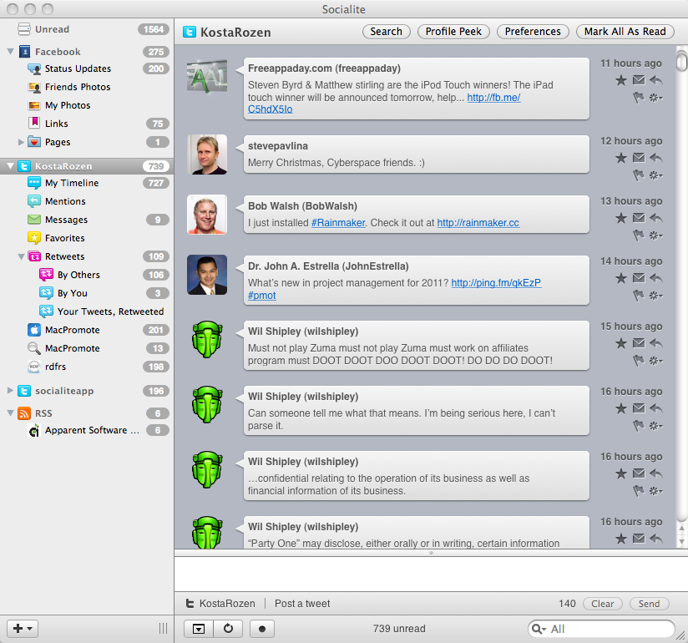This screenshot has height=643, width=688.
Task: Click the tweet compose text area
Action: 431,574
